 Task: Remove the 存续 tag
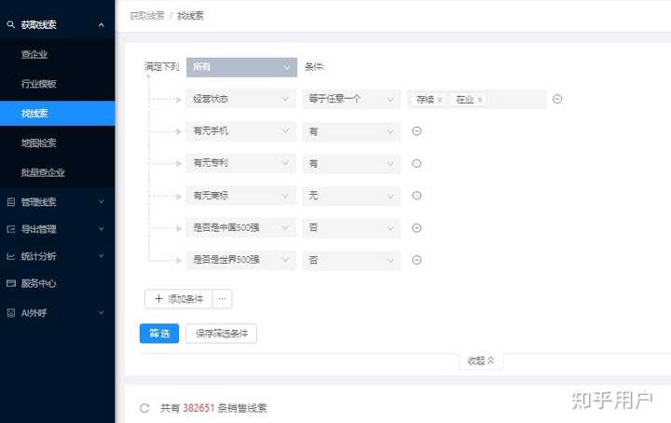pyautogui.click(x=440, y=100)
